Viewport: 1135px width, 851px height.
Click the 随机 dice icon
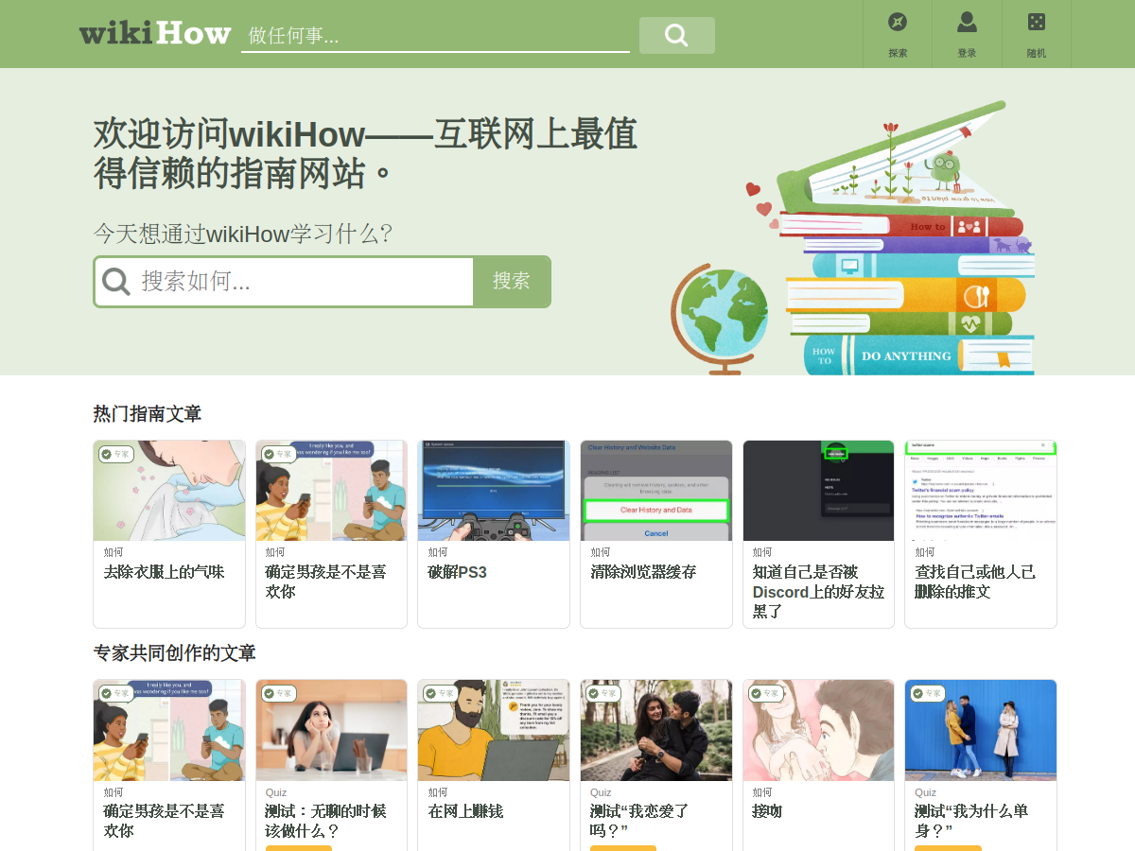(1037, 22)
